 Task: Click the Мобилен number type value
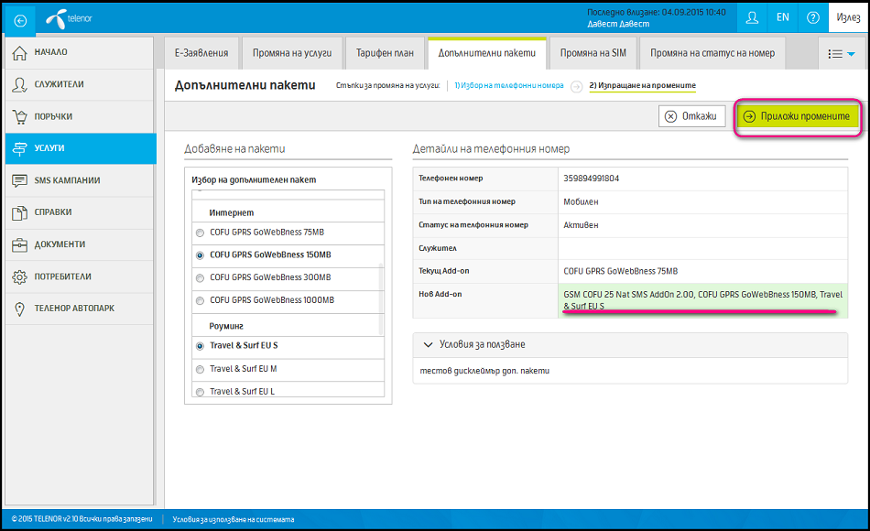point(581,202)
